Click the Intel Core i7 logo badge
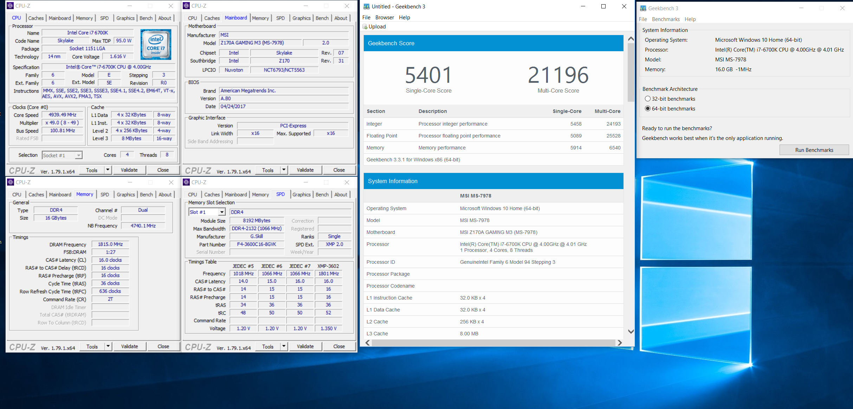 click(x=156, y=45)
